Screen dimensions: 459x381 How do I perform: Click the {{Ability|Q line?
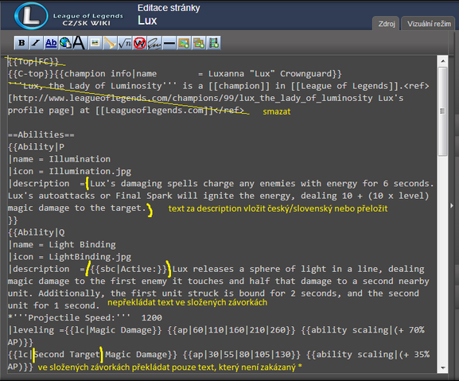37,232
